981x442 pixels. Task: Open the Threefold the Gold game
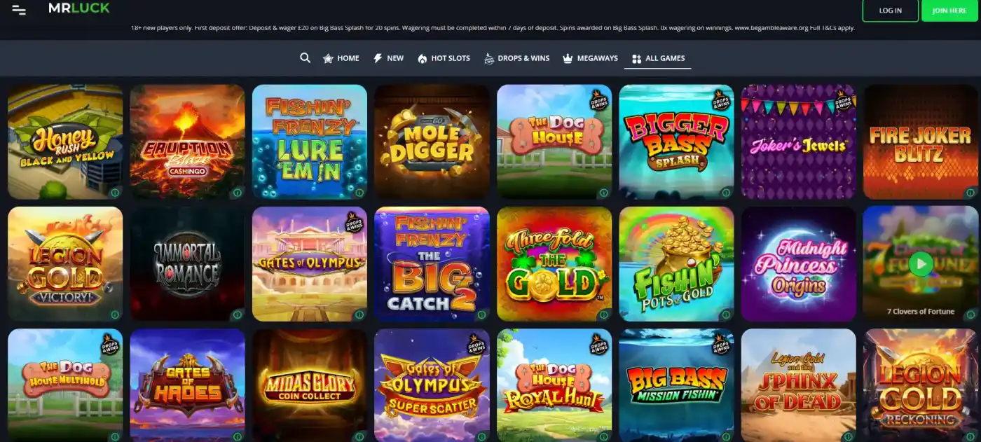554,264
